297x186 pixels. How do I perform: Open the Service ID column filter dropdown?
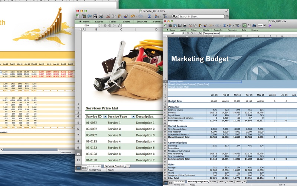105,116
